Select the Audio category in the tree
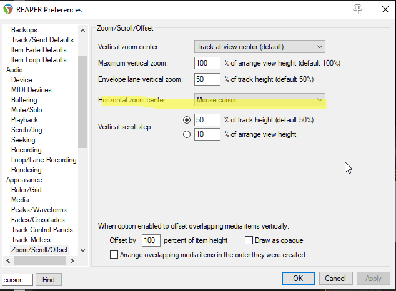Image resolution: width=396 pixels, height=291 pixels. 14,70
